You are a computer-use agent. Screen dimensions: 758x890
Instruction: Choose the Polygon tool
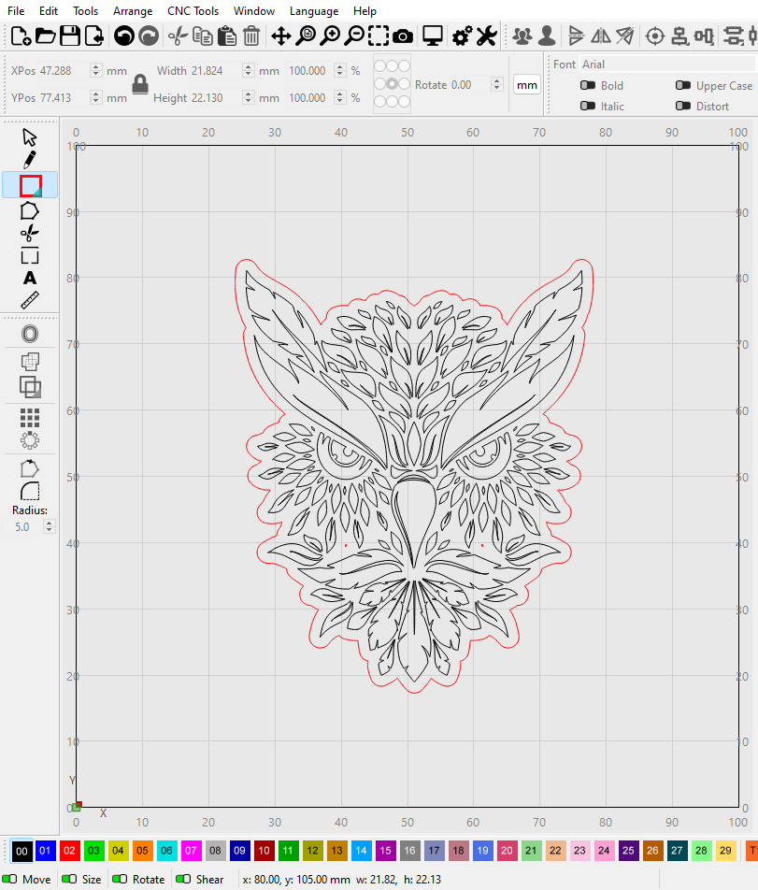(x=30, y=210)
